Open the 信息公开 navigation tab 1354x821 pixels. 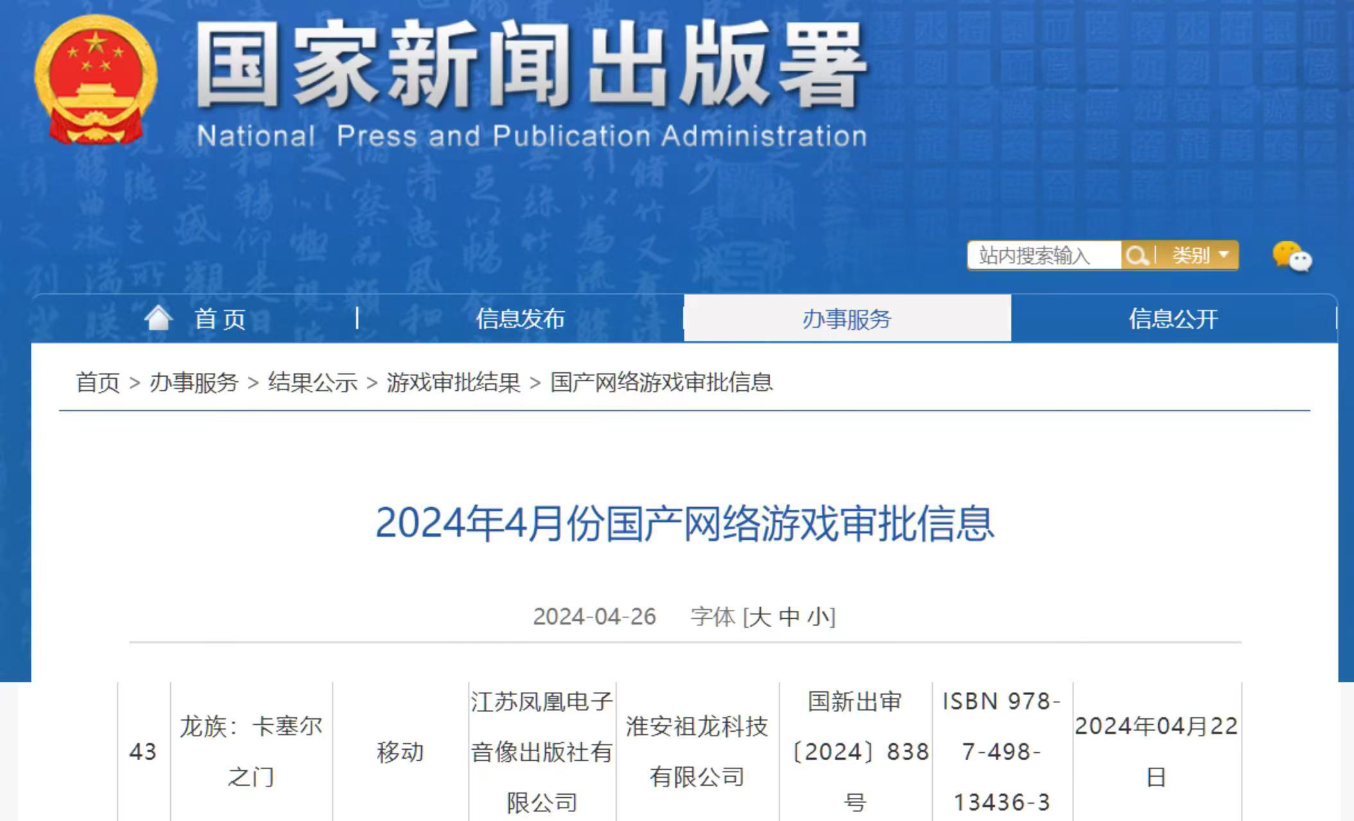(1173, 319)
